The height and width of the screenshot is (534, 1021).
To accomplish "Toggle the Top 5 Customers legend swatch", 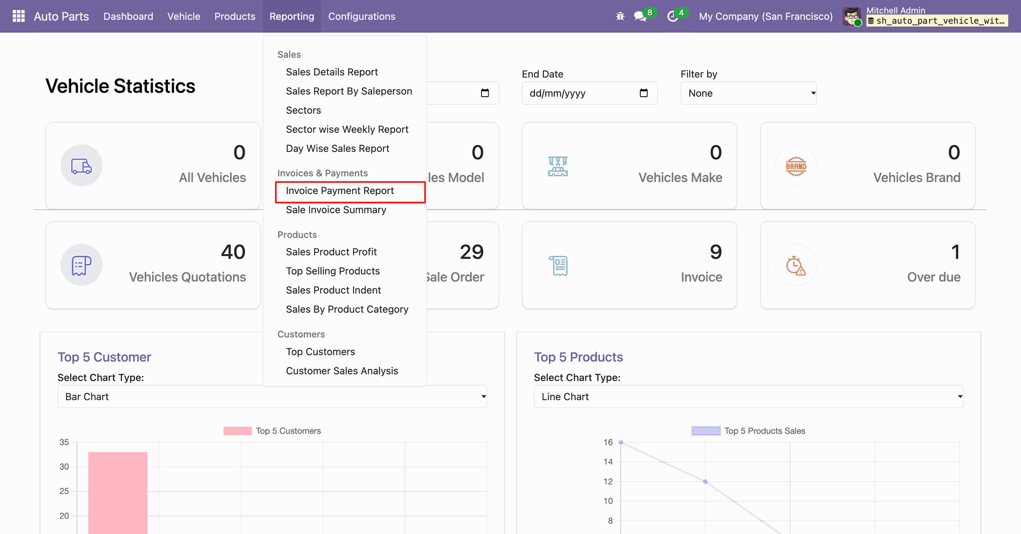I will (237, 431).
